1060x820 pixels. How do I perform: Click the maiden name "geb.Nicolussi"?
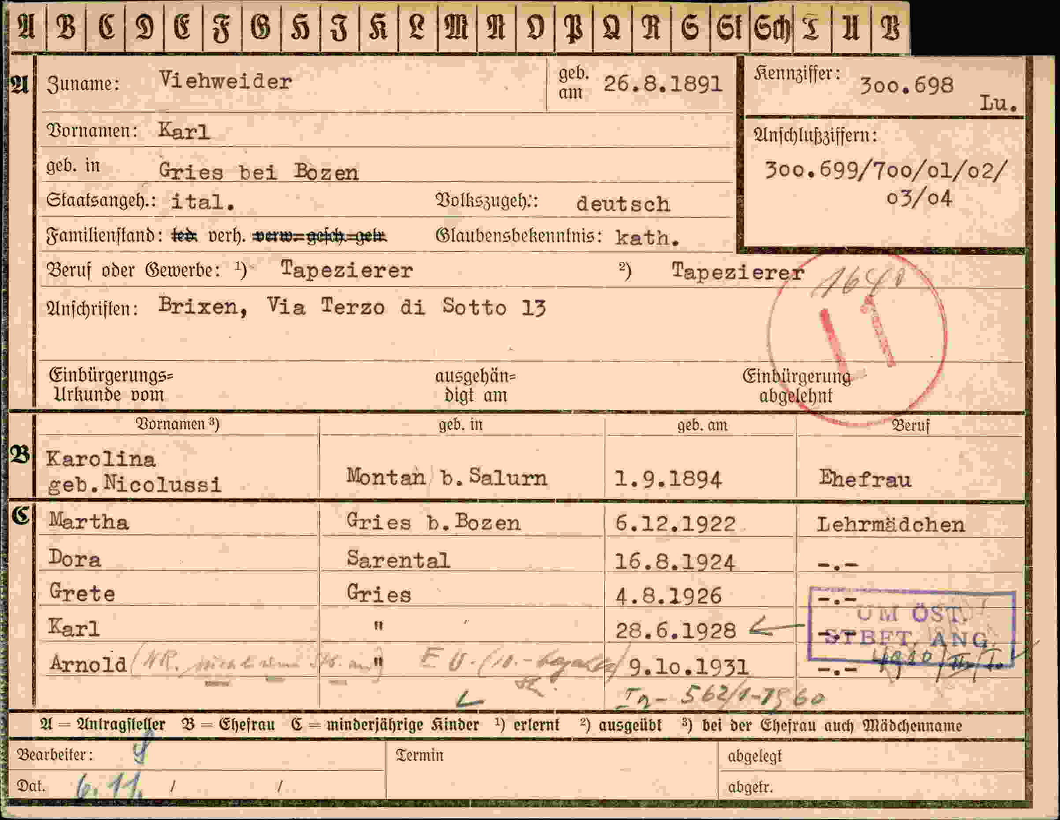tap(134, 484)
